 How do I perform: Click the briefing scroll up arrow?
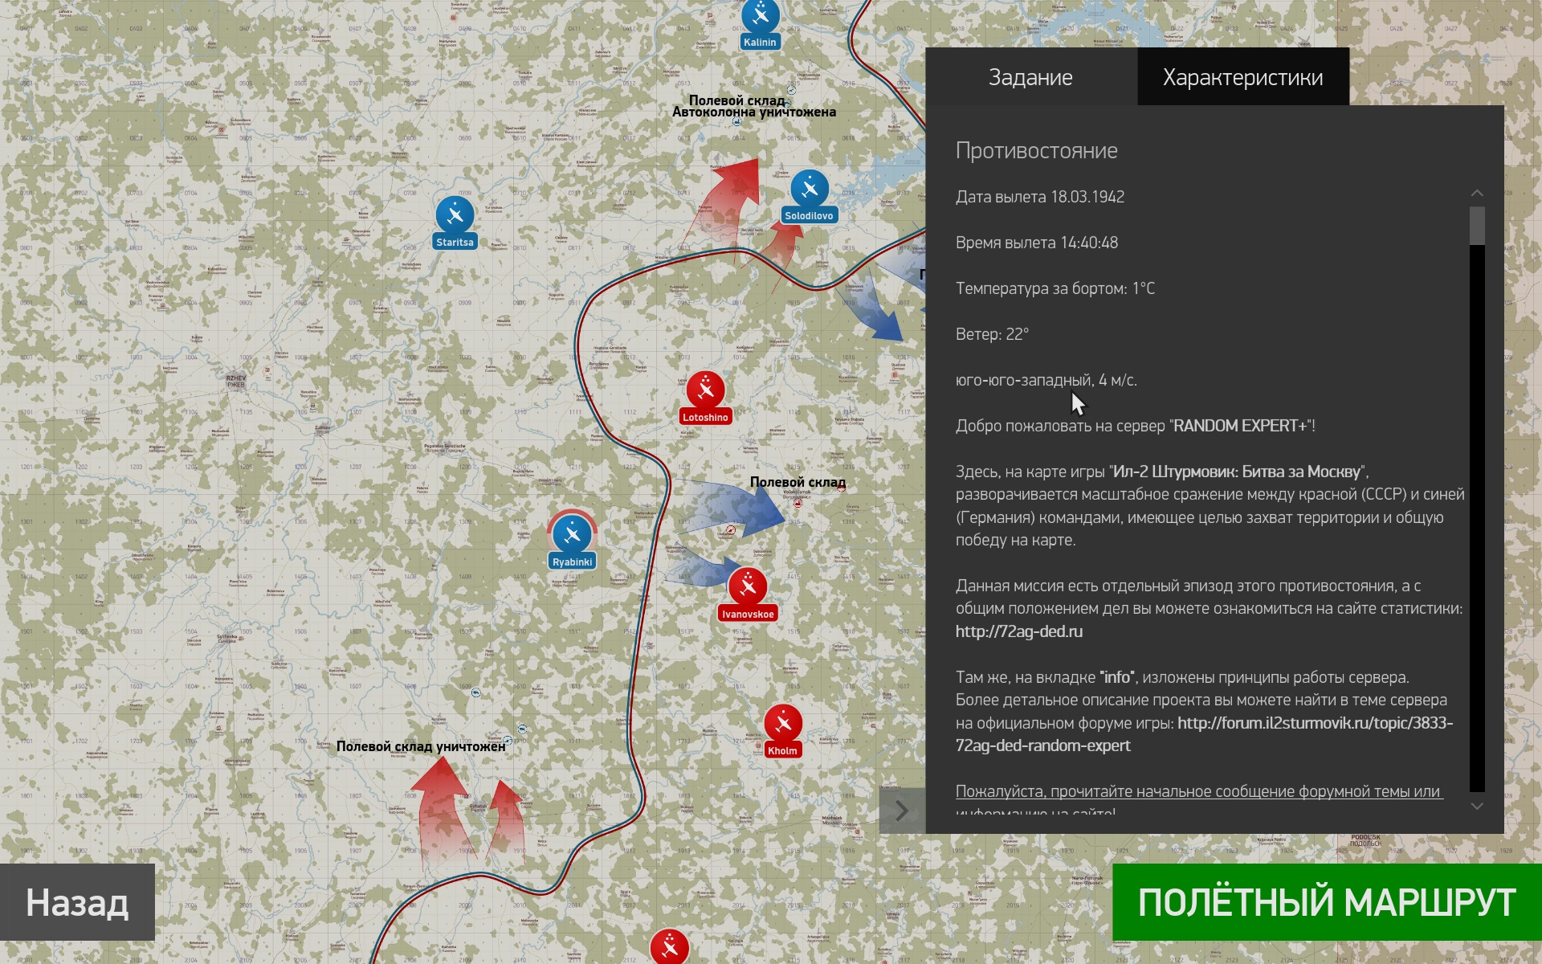1476,193
